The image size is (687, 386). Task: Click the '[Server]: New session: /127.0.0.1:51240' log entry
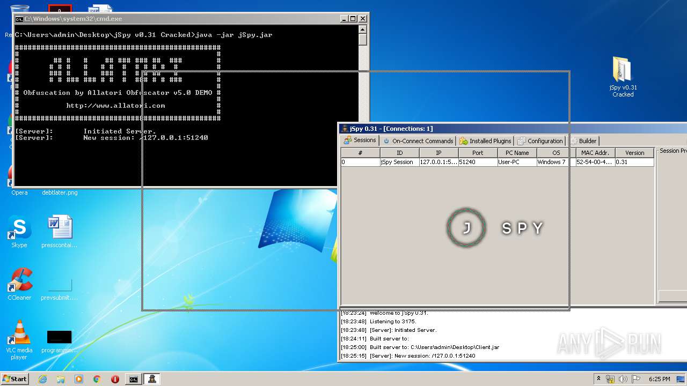pyautogui.click(x=408, y=356)
